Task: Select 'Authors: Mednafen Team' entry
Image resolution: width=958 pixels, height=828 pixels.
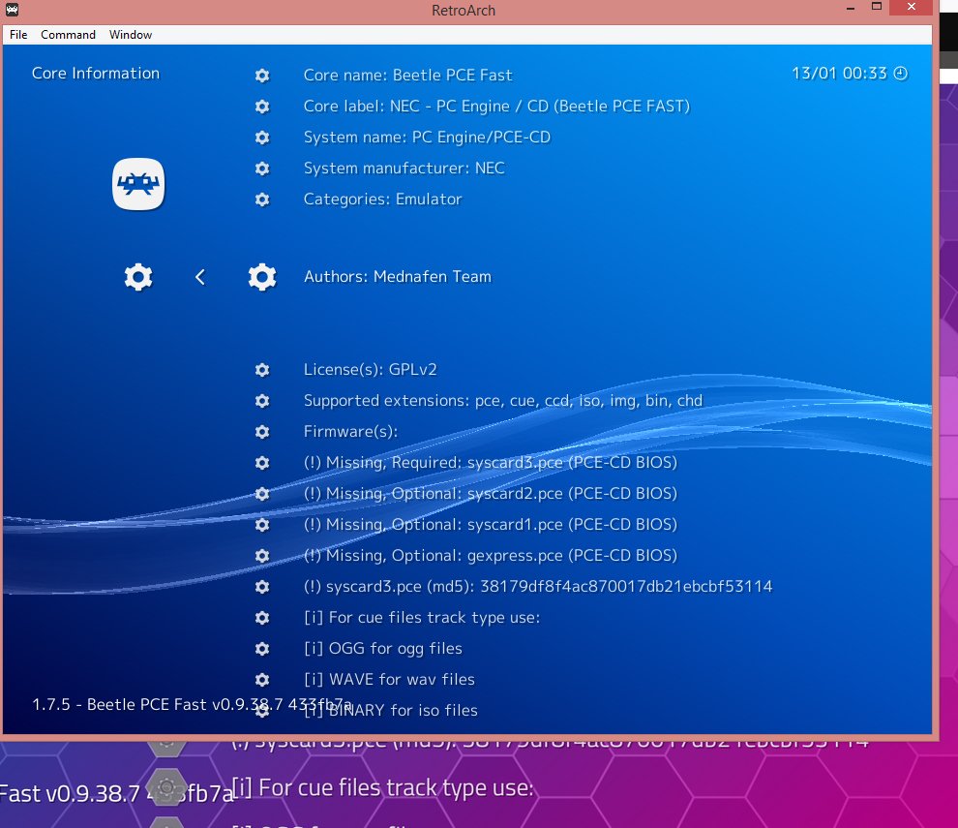Action: pos(397,277)
